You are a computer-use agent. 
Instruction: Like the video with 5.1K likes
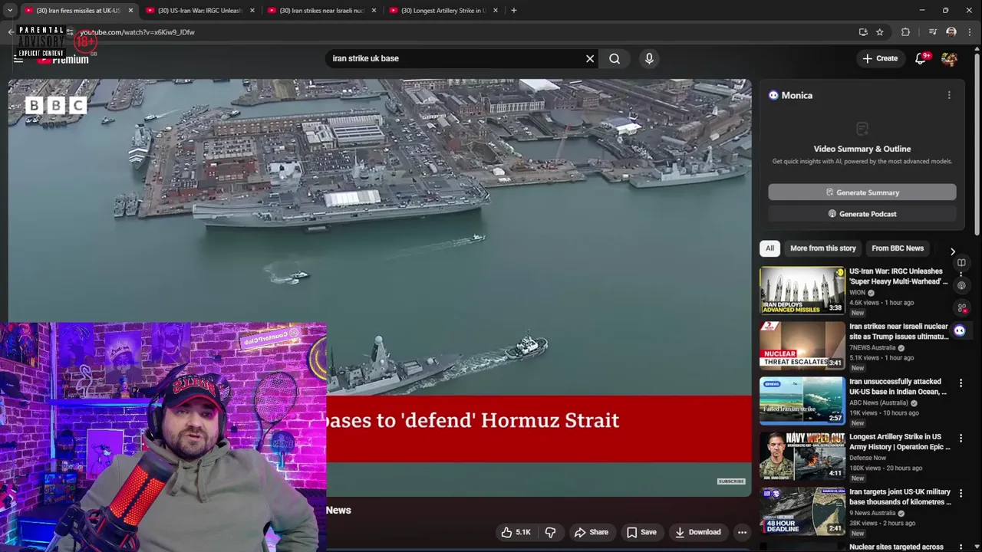click(x=516, y=532)
